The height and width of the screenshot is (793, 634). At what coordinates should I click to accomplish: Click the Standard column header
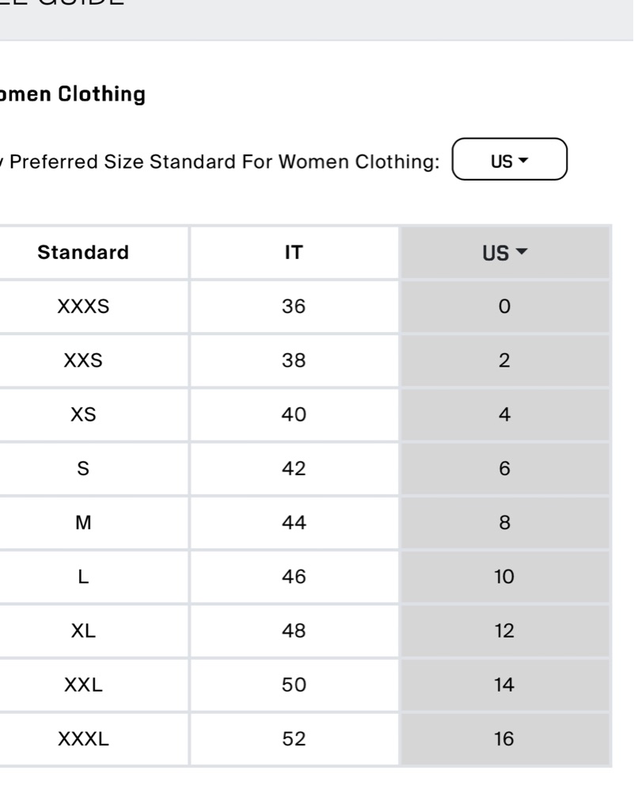click(x=83, y=253)
